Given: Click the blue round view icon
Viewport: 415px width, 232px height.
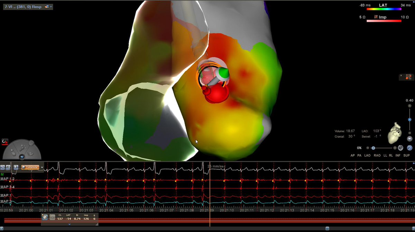Looking at the screenshot, I should (409, 148).
